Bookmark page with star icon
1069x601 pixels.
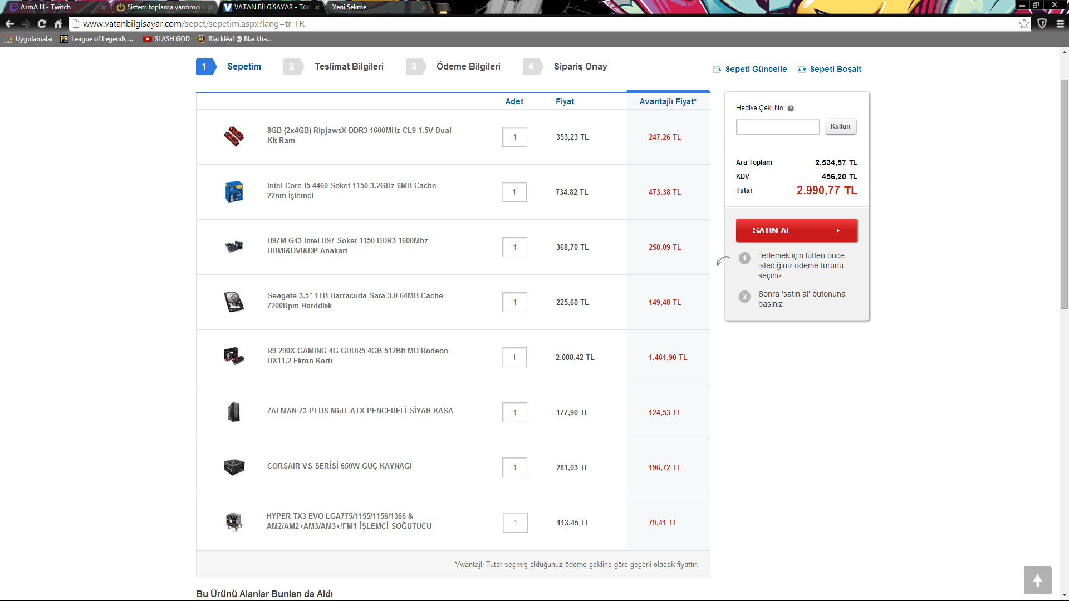tap(1024, 24)
